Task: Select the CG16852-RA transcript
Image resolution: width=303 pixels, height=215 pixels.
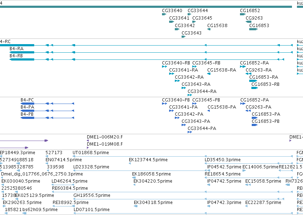Action: [243, 67]
